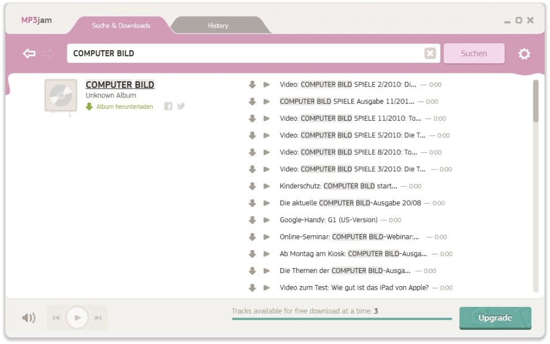Play 'Video zum Test: iPad von Apple' track
Viewport: 550px width, 344px height.
coord(267,288)
